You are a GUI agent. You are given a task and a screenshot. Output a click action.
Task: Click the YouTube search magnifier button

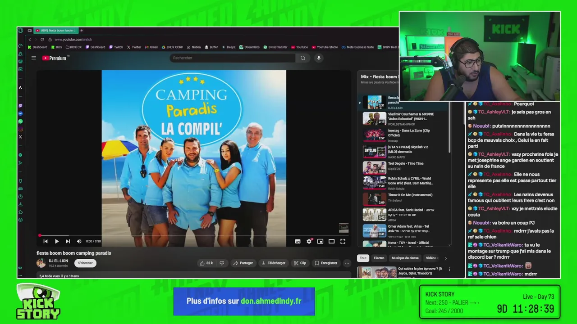(303, 58)
